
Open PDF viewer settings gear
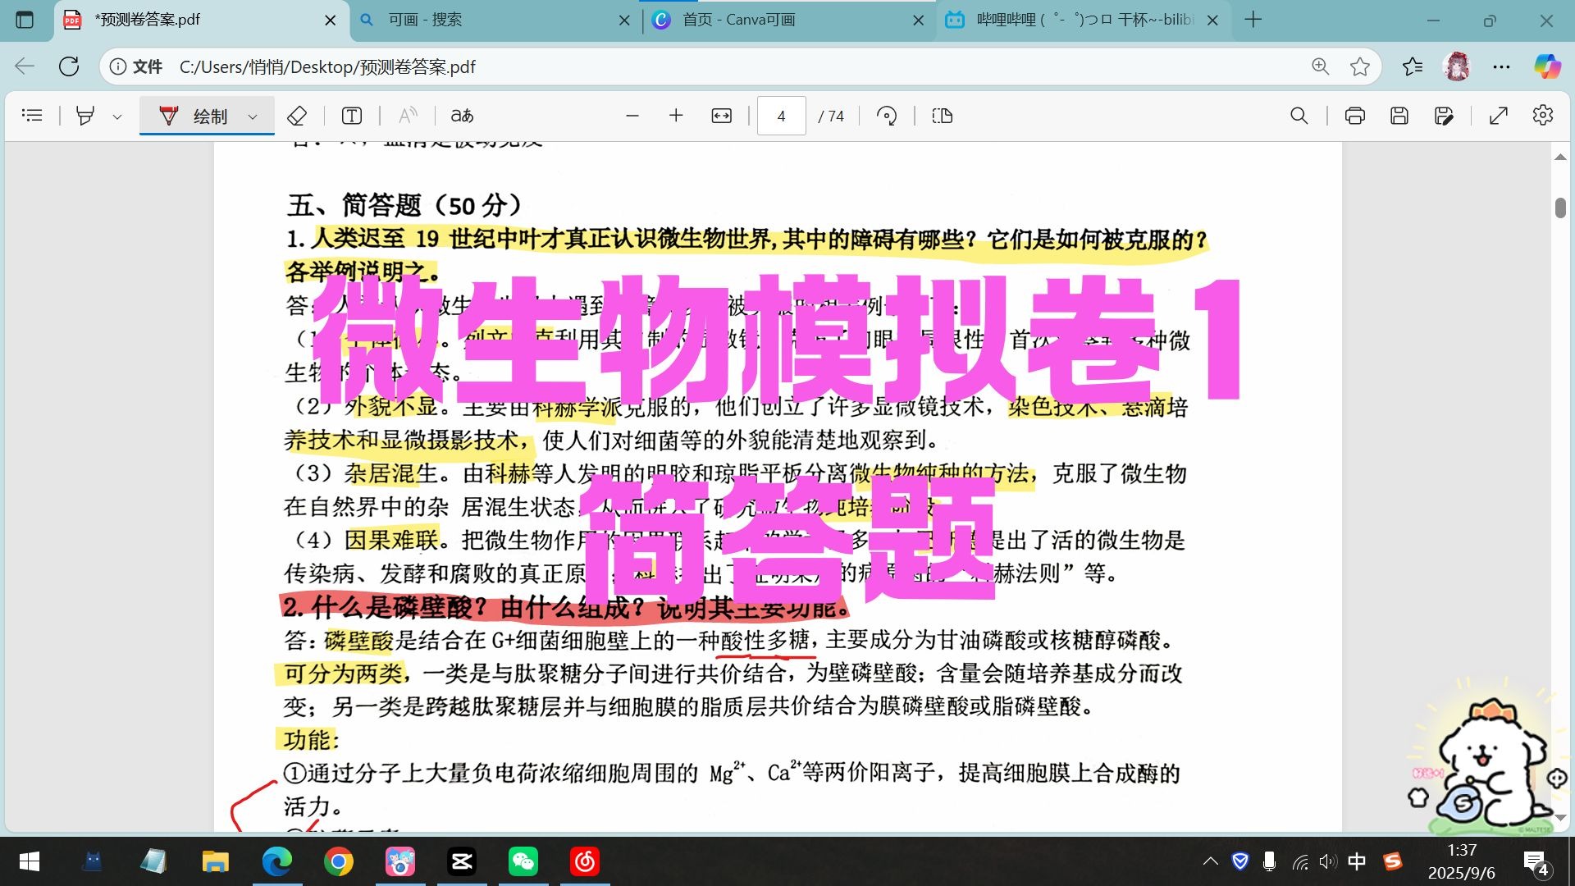pos(1543,116)
